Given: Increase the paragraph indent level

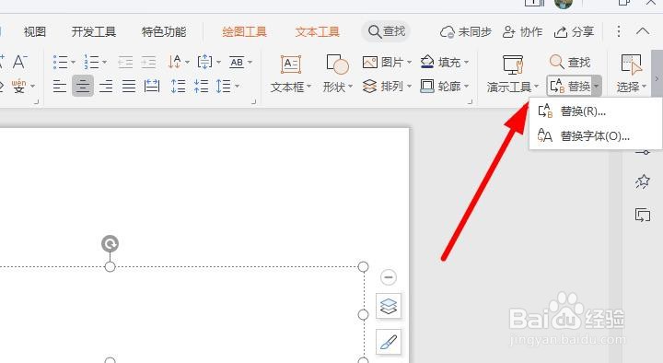Looking at the screenshot, I should tap(148, 63).
